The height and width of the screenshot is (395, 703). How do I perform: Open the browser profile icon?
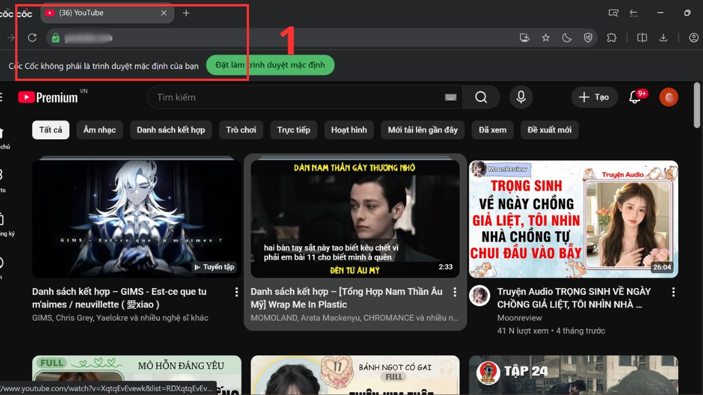694,38
